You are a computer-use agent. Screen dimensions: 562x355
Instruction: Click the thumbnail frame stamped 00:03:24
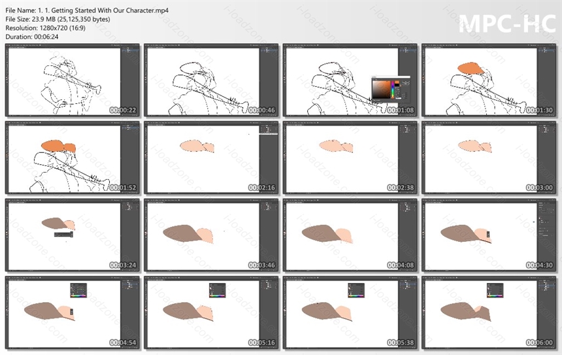click(73, 235)
